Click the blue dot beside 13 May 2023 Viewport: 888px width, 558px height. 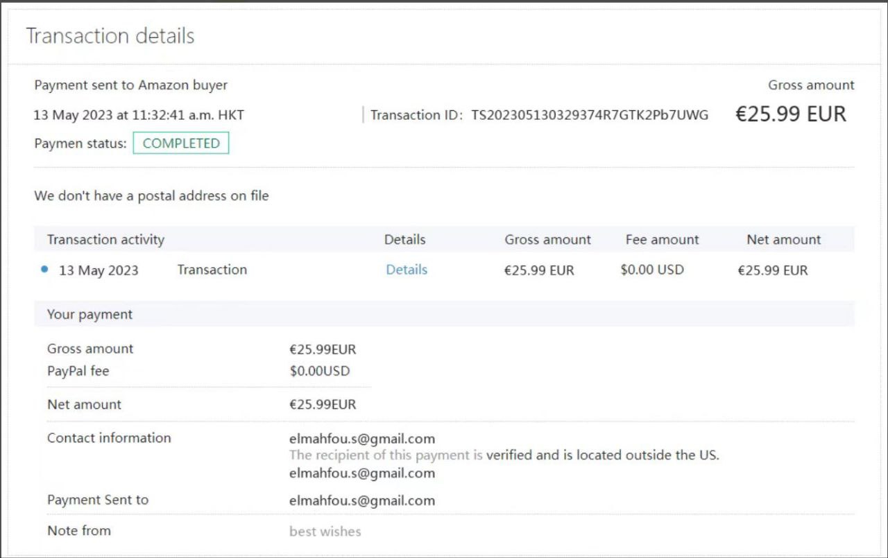45,270
